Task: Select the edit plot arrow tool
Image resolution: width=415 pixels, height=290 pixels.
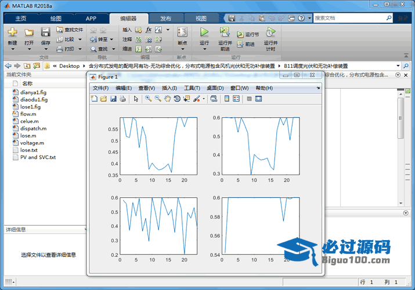Action: pos(136,99)
